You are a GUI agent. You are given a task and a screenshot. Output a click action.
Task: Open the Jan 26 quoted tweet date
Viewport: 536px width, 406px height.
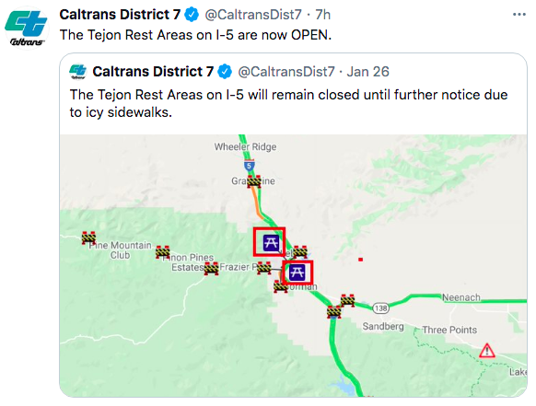[x=367, y=72]
